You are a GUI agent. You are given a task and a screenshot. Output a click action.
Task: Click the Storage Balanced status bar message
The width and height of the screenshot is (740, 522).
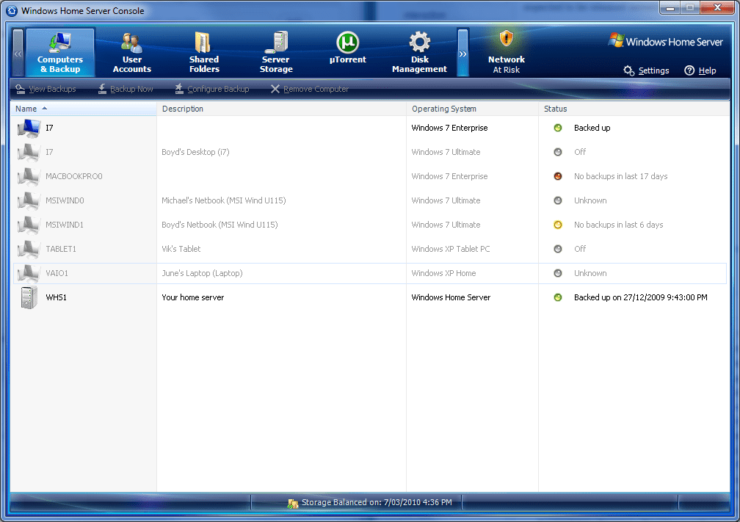[x=377, y=503]
